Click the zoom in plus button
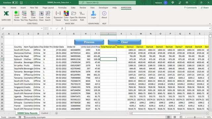Viewport: 212px width, 119px height. pos(204,117)
